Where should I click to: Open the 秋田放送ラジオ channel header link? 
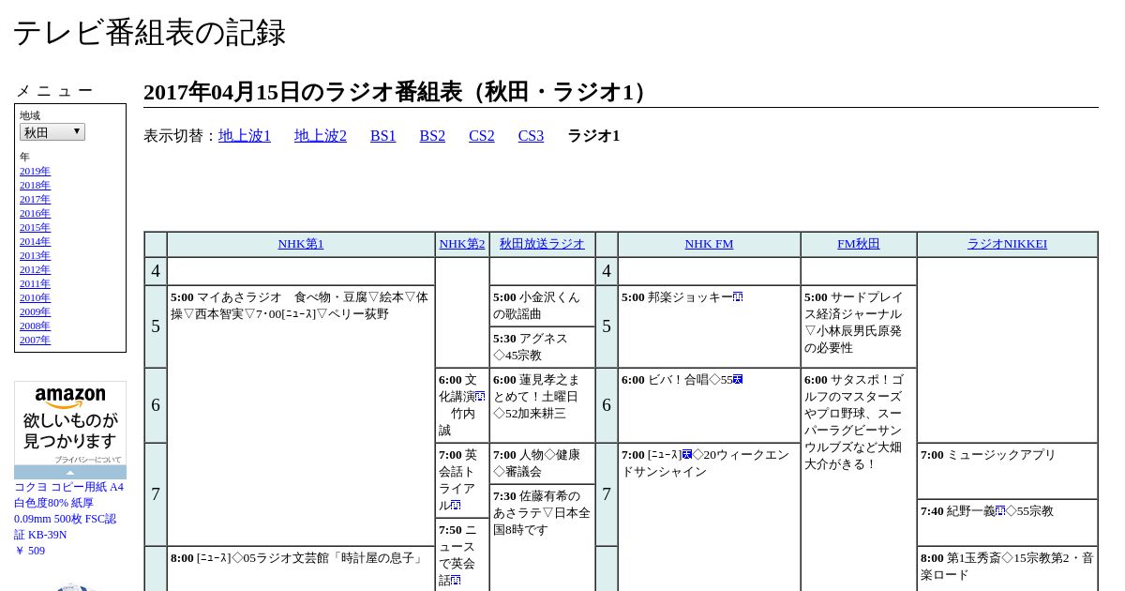pos(542,244)
